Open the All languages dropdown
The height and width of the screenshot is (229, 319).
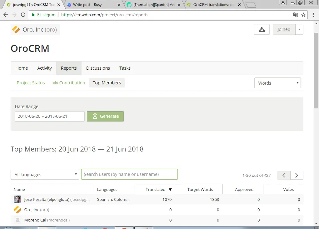click(x=45, y=174)
